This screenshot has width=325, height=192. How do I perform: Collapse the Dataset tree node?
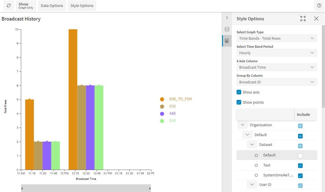(x=252, y=145)
